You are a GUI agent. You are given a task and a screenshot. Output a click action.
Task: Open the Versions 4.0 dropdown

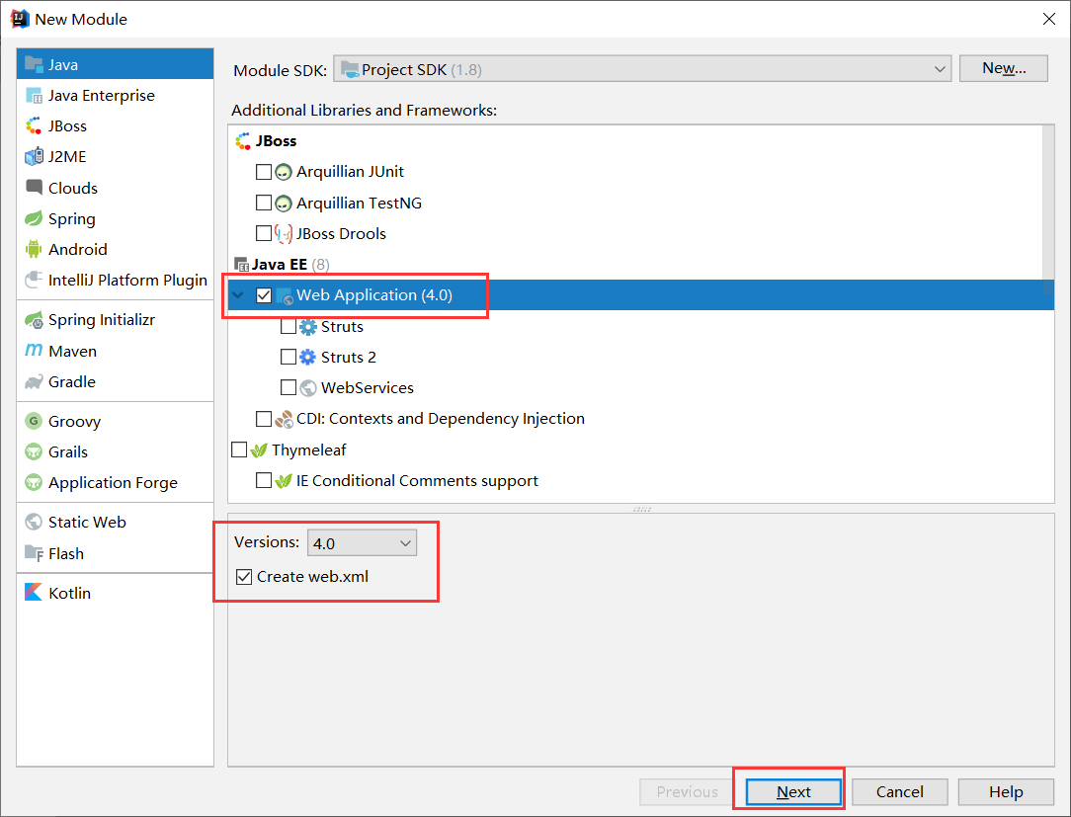point(362,543)
